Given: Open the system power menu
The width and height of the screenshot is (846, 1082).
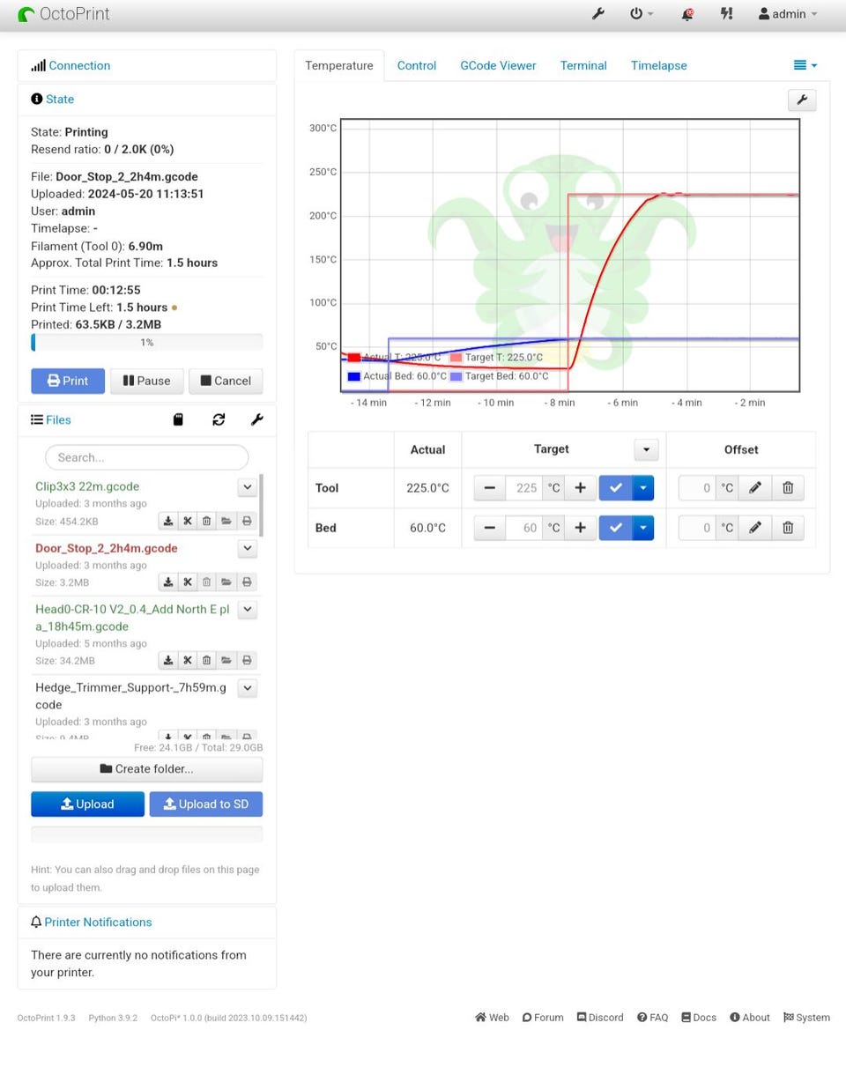Looking at the screenshot, I should (642, 14).
